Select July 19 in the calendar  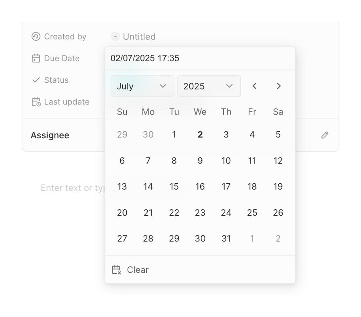click(278, 186)
